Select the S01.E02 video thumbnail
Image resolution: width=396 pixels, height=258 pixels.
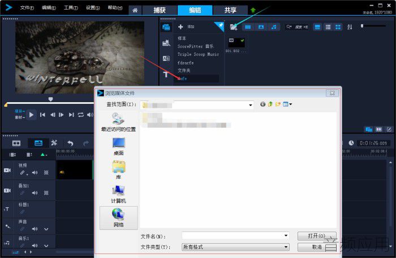click(x=236, y=42)
